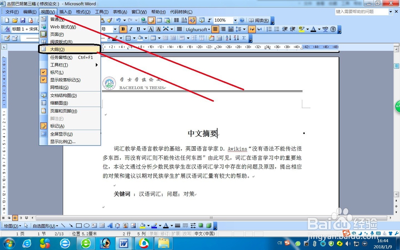Toggle 录制 macro recording in status bar

pyautogui.click(x=154, y=234)
